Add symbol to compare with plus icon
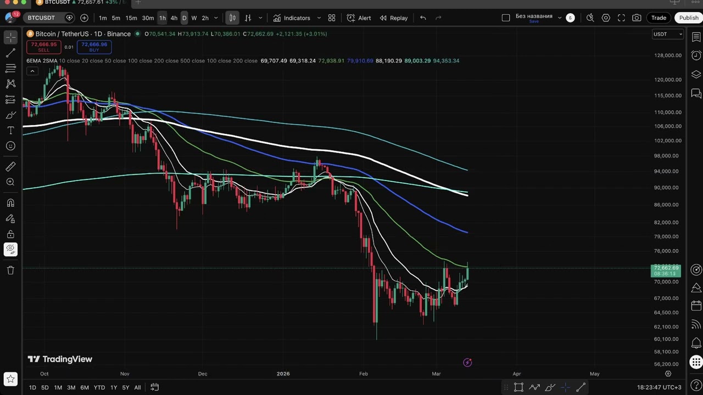 tap(84, 18)
